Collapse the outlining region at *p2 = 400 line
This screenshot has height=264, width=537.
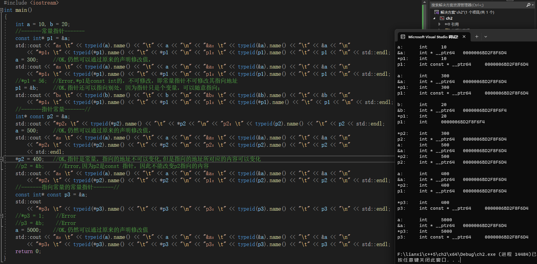[x=2, y=159]
